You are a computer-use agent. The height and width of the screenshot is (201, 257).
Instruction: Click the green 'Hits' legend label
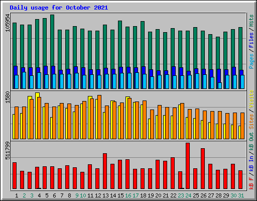(251, 21)
